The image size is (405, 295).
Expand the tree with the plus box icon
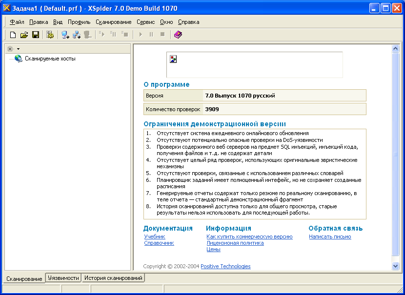[10, 49]
